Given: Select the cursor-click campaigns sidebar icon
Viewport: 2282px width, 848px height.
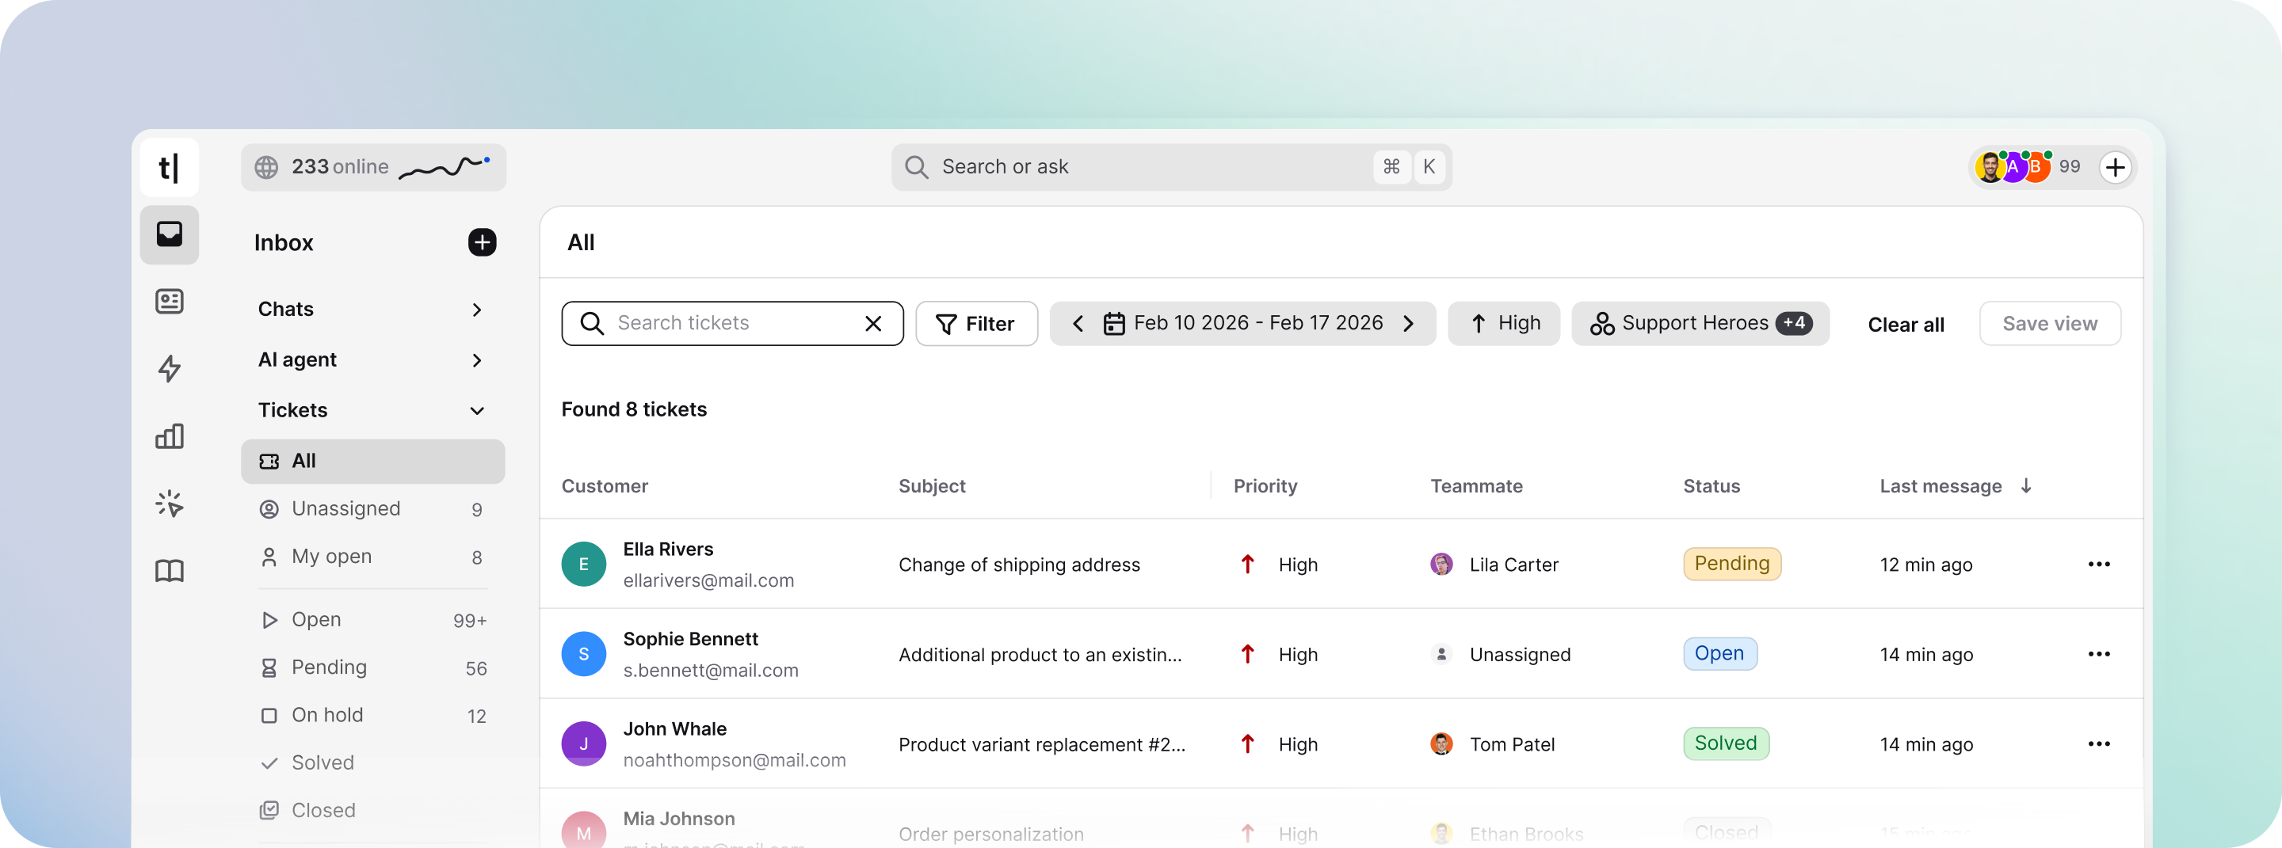Looking at the screenshot, I should point(170,504).
